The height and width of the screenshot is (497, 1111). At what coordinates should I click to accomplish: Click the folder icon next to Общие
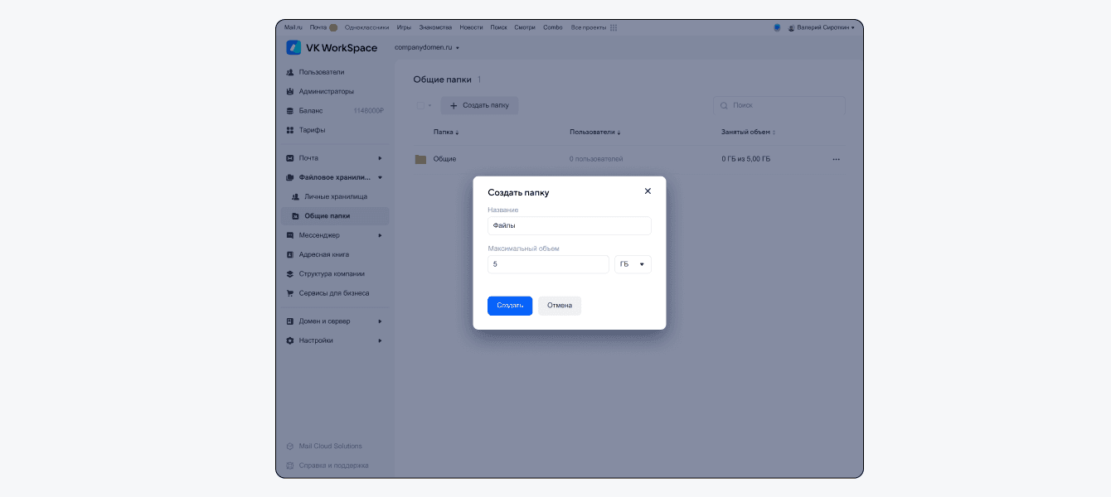pyautogui.click(x=420, y=159)
